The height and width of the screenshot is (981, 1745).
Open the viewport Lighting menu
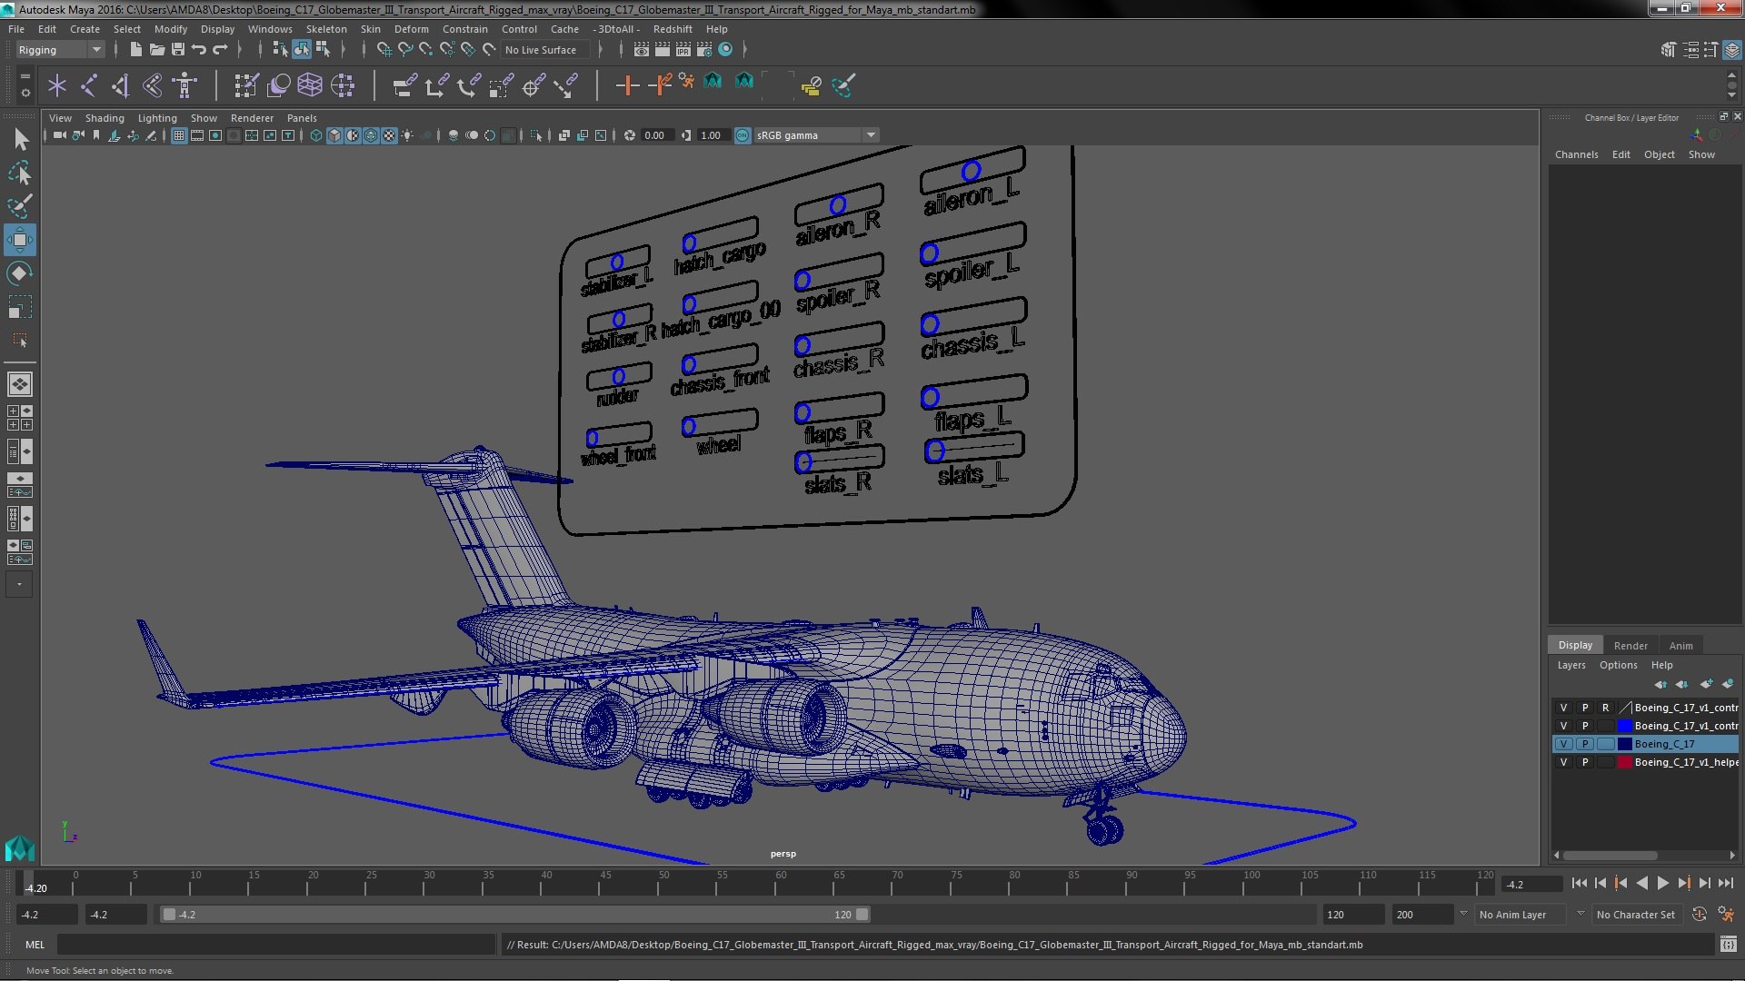click(x=157, y=118)
